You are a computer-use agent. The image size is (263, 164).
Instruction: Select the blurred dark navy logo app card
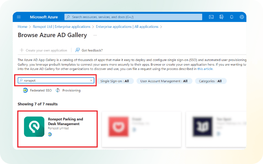pyautogui.click(x=216, y=129)
